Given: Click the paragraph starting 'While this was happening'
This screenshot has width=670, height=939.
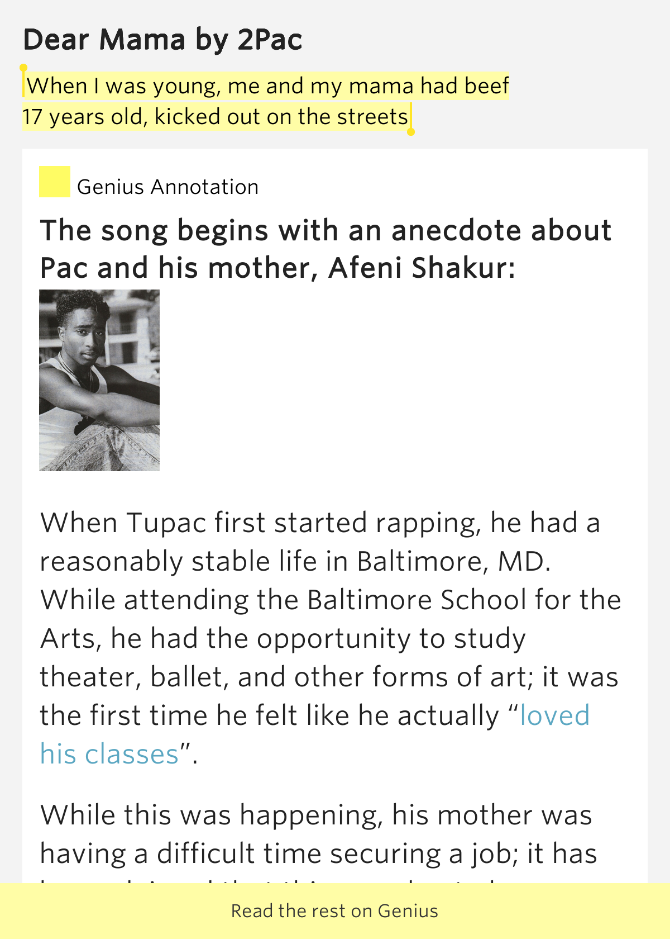Looking at the screenshot, I should coord(315,833).
